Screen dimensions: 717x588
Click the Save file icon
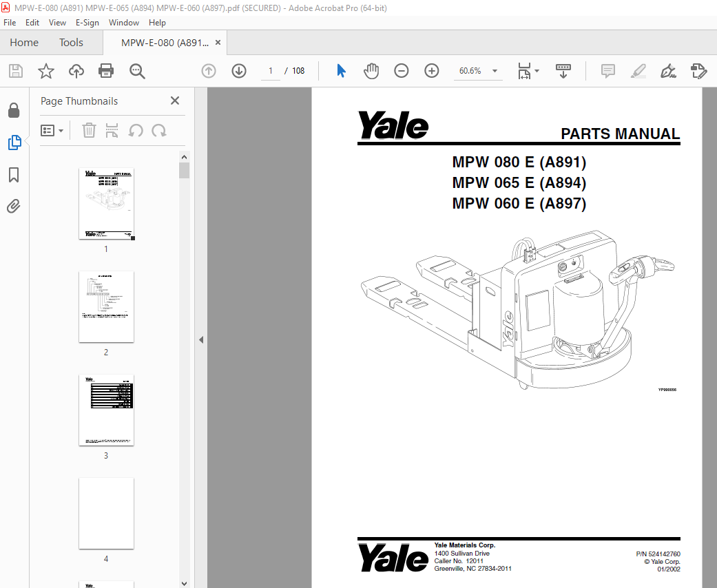[16, 71]
